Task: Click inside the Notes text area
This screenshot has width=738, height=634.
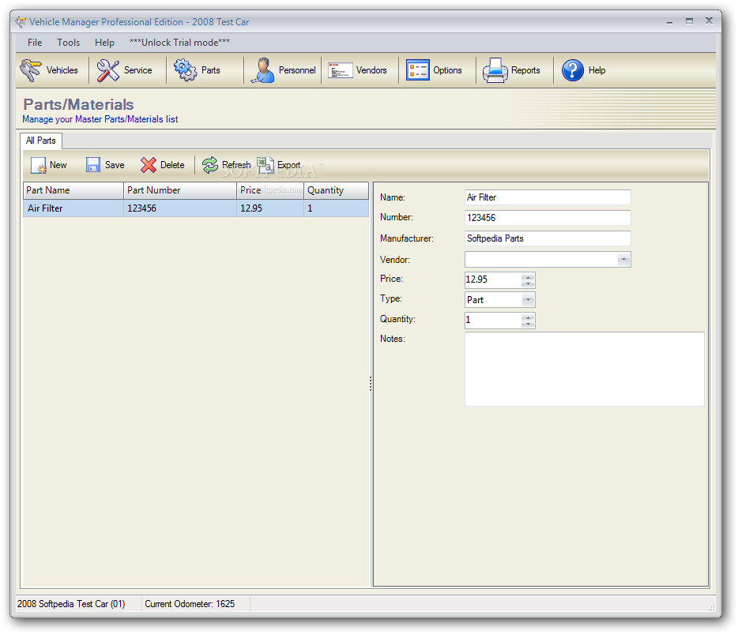Action: click(x=585, y=370)
